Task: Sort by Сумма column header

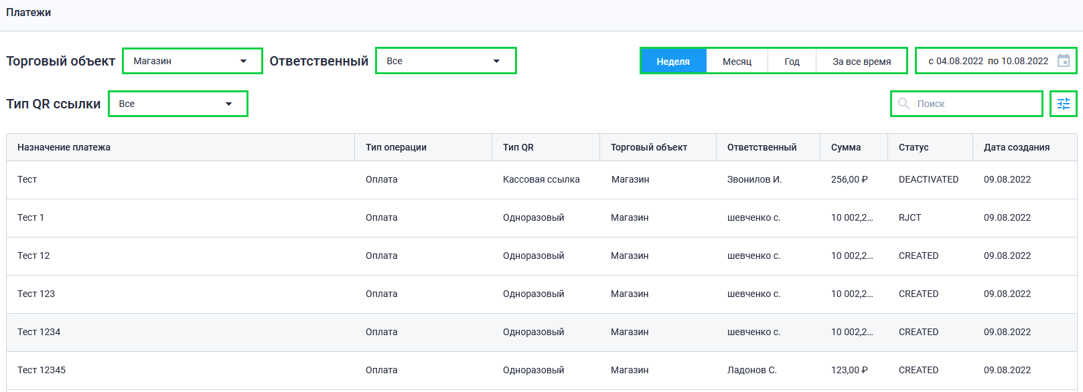Action: (x=846, y=147)
